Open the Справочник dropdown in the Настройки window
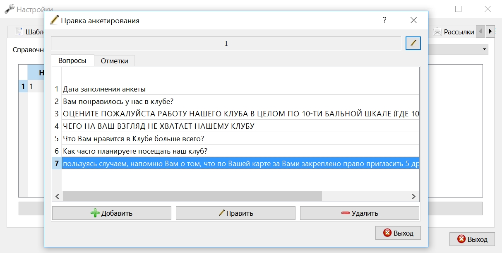The height and width of the screenshot is (253, 502). coord(458,50)
